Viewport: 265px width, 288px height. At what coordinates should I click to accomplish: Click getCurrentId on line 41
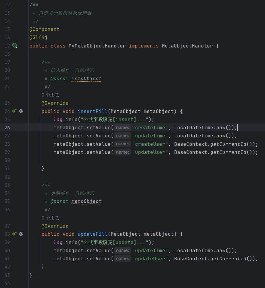[228, 259]
